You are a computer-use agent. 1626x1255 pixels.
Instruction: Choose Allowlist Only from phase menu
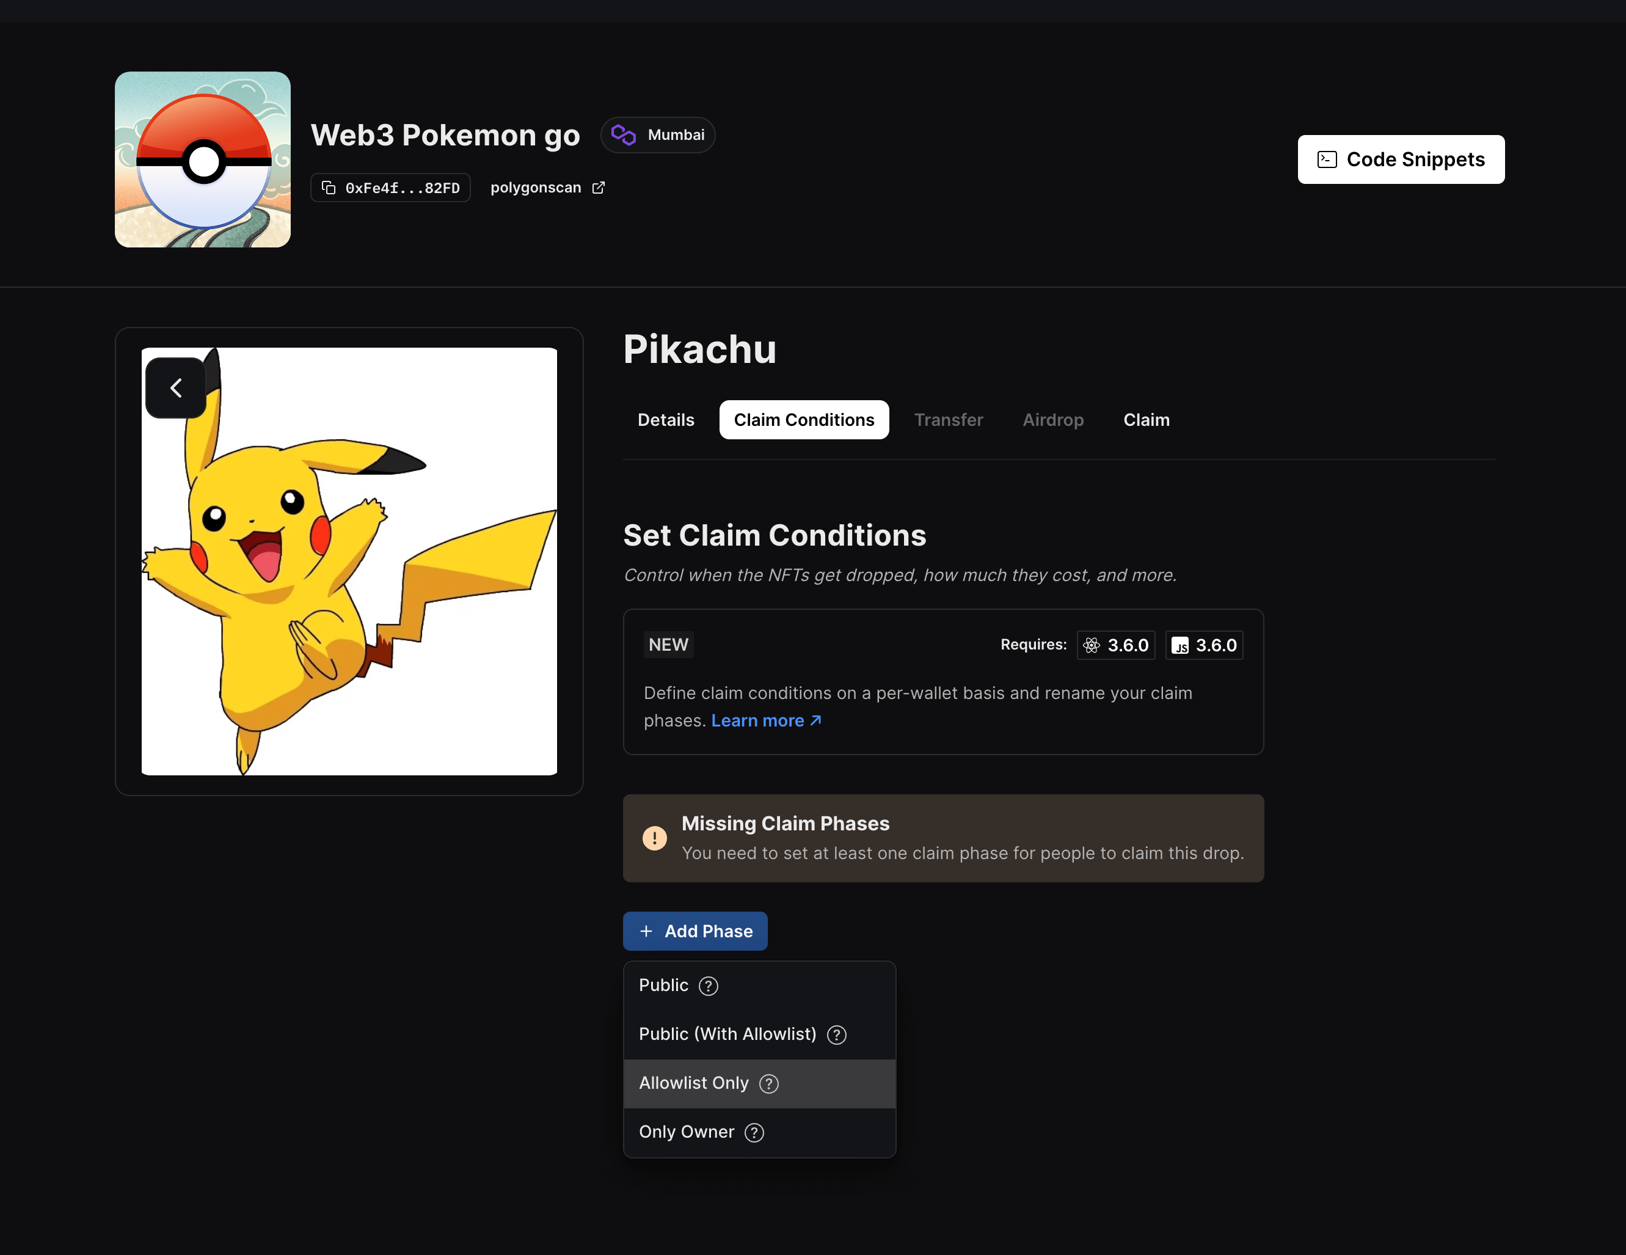pos(693,1083)
